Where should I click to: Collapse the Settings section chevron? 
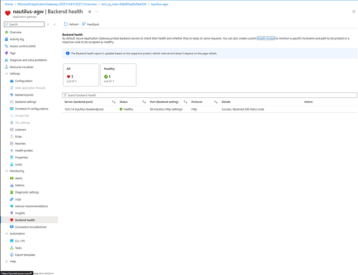tap(7, 74)
